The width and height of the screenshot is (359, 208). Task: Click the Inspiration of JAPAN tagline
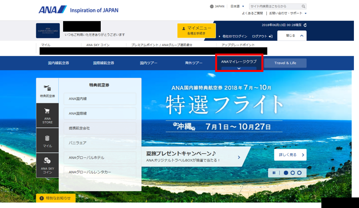click(x=94, y=10)
